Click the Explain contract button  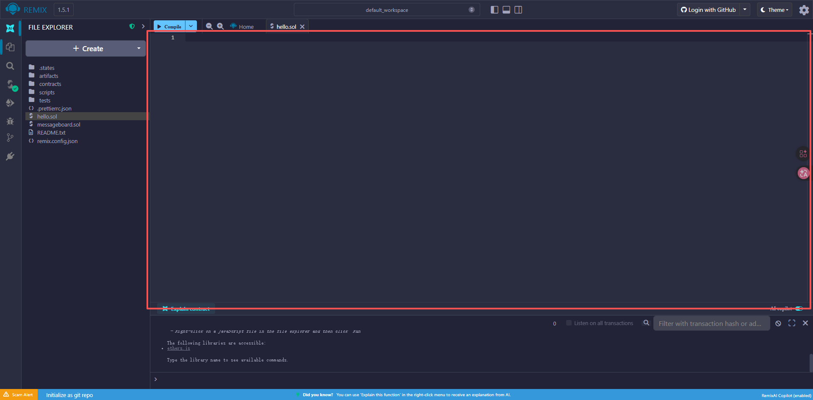click(x=186, y=309)
